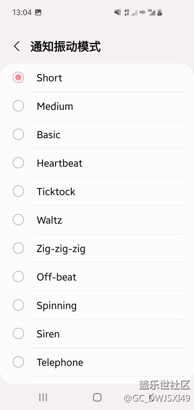Tap the image notification icon in status bar
This screenshot has height=410, width=194.
(38, 13)
